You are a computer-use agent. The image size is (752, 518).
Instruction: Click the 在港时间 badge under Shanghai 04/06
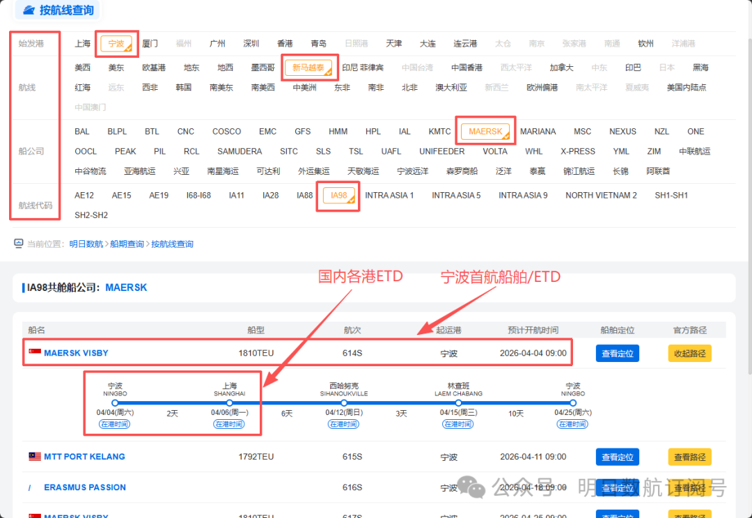(230, 424)
